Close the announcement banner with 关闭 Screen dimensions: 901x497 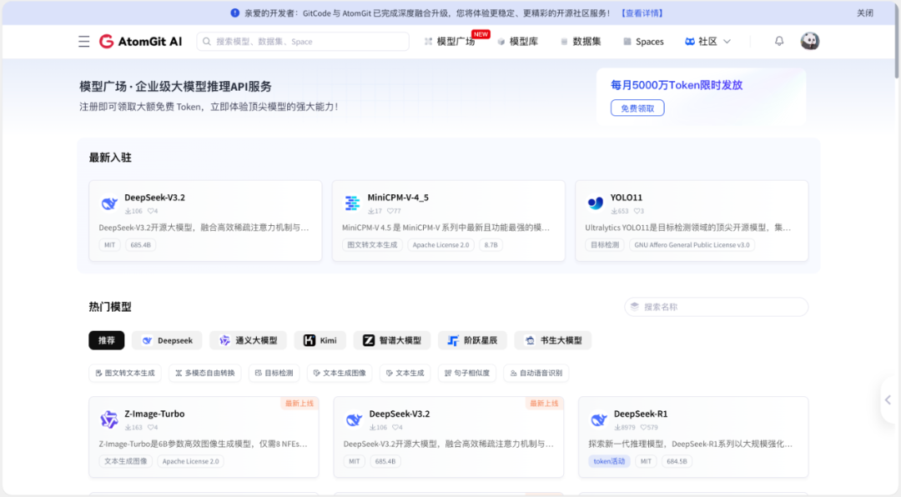point(865,13)
